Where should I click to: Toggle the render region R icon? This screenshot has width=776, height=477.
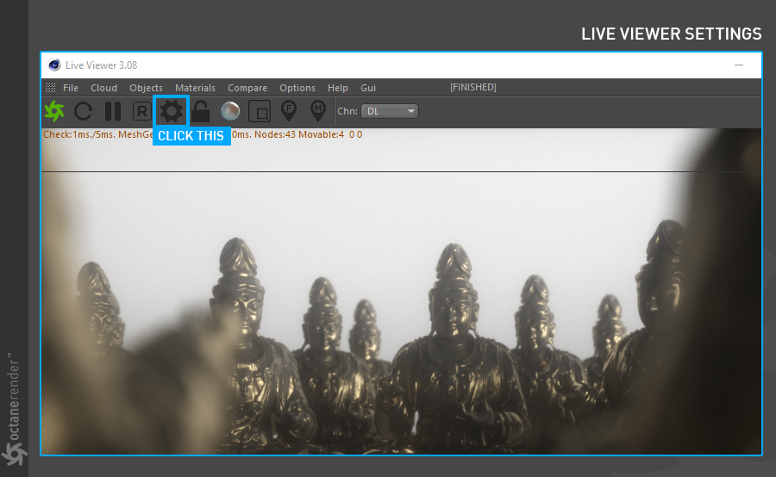pyautogui.click(x=142, y=111)
